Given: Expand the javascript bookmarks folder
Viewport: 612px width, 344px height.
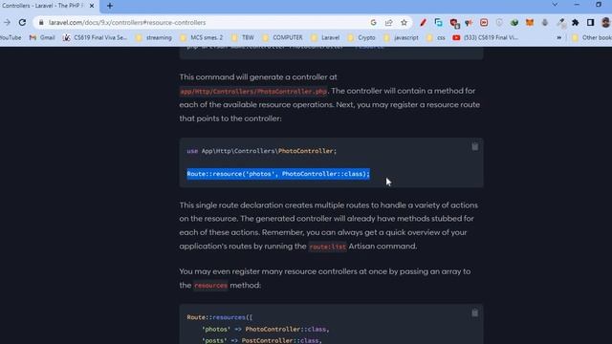Looking at the screenshot, I should 401,37.
